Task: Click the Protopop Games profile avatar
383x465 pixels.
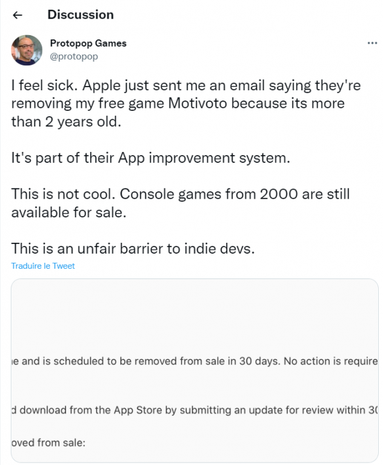Action: click(x=27, y=50)
